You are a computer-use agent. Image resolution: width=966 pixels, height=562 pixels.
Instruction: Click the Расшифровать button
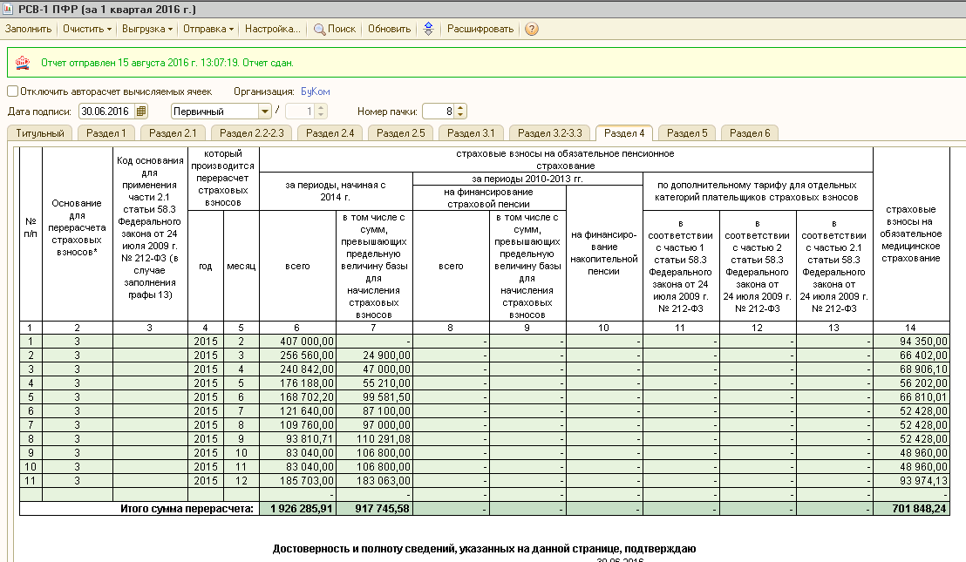coord(480,29)
